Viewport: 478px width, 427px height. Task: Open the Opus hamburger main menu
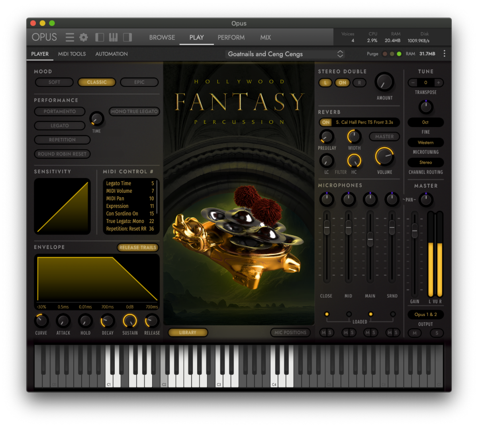point(70,37)
